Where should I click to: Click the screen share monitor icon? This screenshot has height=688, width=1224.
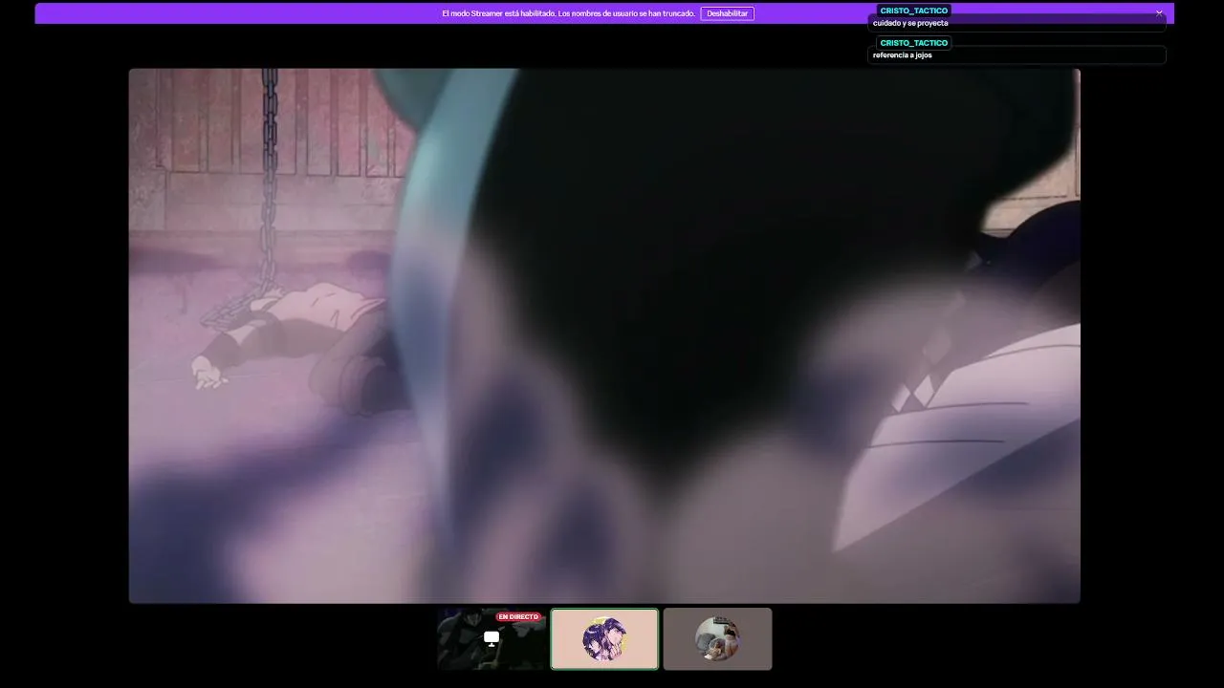pyautogui.click(x=492, y=638)
